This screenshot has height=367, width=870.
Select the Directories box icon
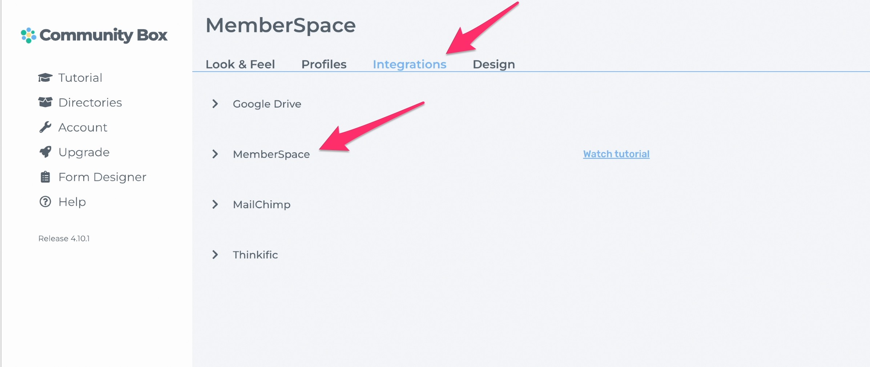point(45,102)
